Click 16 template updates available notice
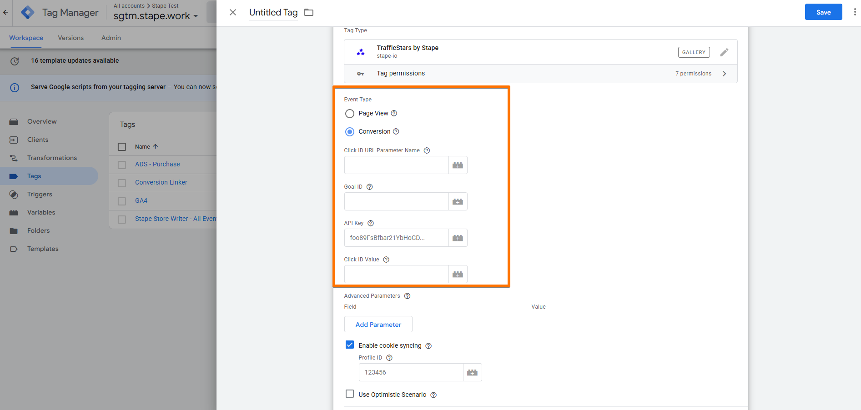This screenshot has width=861, height=410. [x=75, y=60]
